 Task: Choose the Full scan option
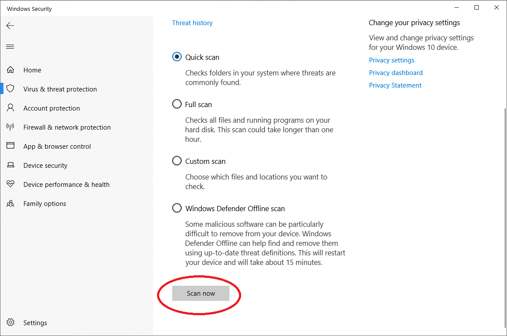(x=177, y=104)
